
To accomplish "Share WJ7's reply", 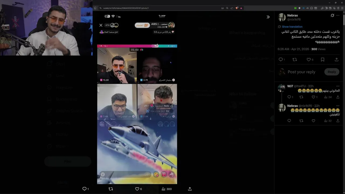I will click(x=338, y=97).
